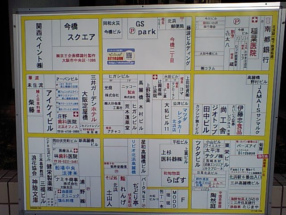Tap the red 今橋二丁目 district label
The width and height of the screenshot is (286, 215).
coord(172,50)
